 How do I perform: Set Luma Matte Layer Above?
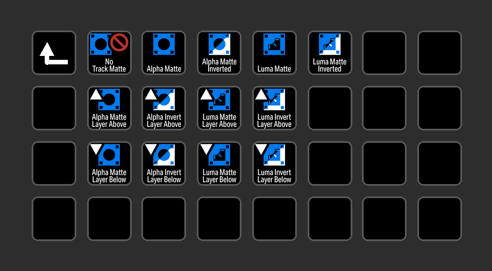click(x=219, y=108)
